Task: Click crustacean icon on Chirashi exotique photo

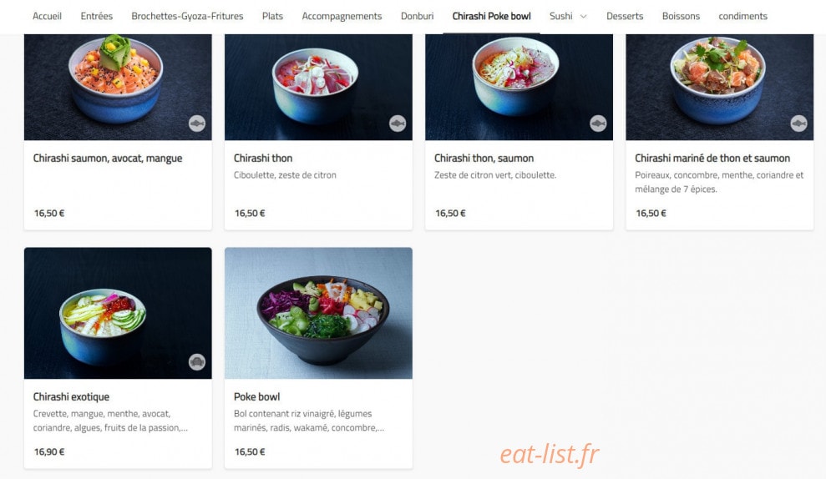Action: point(197,362)
